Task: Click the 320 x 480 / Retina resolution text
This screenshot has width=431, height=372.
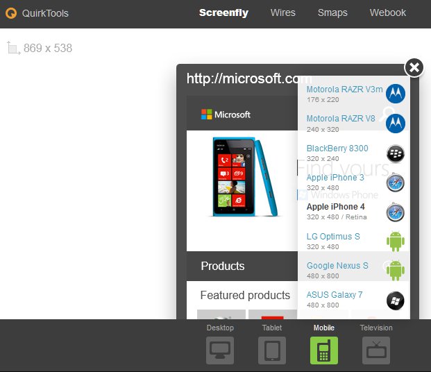Action: pos(337,217)
